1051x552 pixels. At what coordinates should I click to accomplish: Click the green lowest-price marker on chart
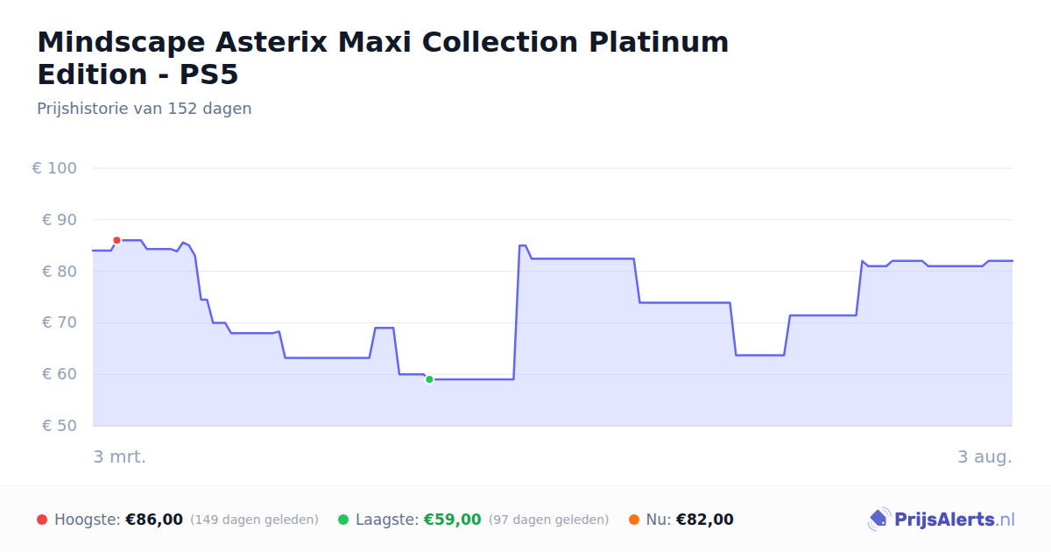429,379
